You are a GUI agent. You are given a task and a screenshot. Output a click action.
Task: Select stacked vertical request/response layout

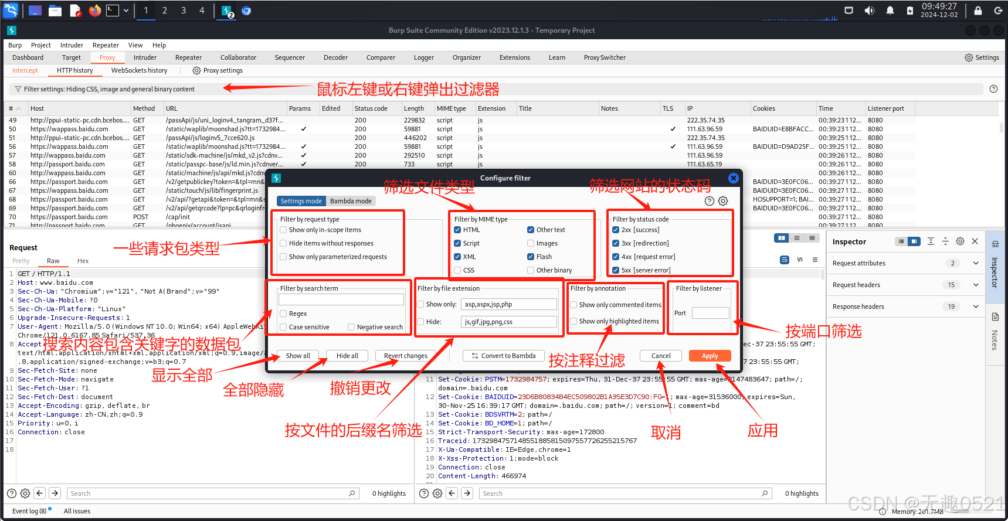tap(796, 238)
